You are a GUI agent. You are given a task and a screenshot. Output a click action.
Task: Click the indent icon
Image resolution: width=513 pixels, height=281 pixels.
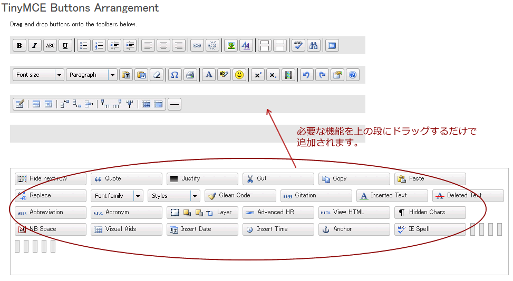click(x=130, y=45)
